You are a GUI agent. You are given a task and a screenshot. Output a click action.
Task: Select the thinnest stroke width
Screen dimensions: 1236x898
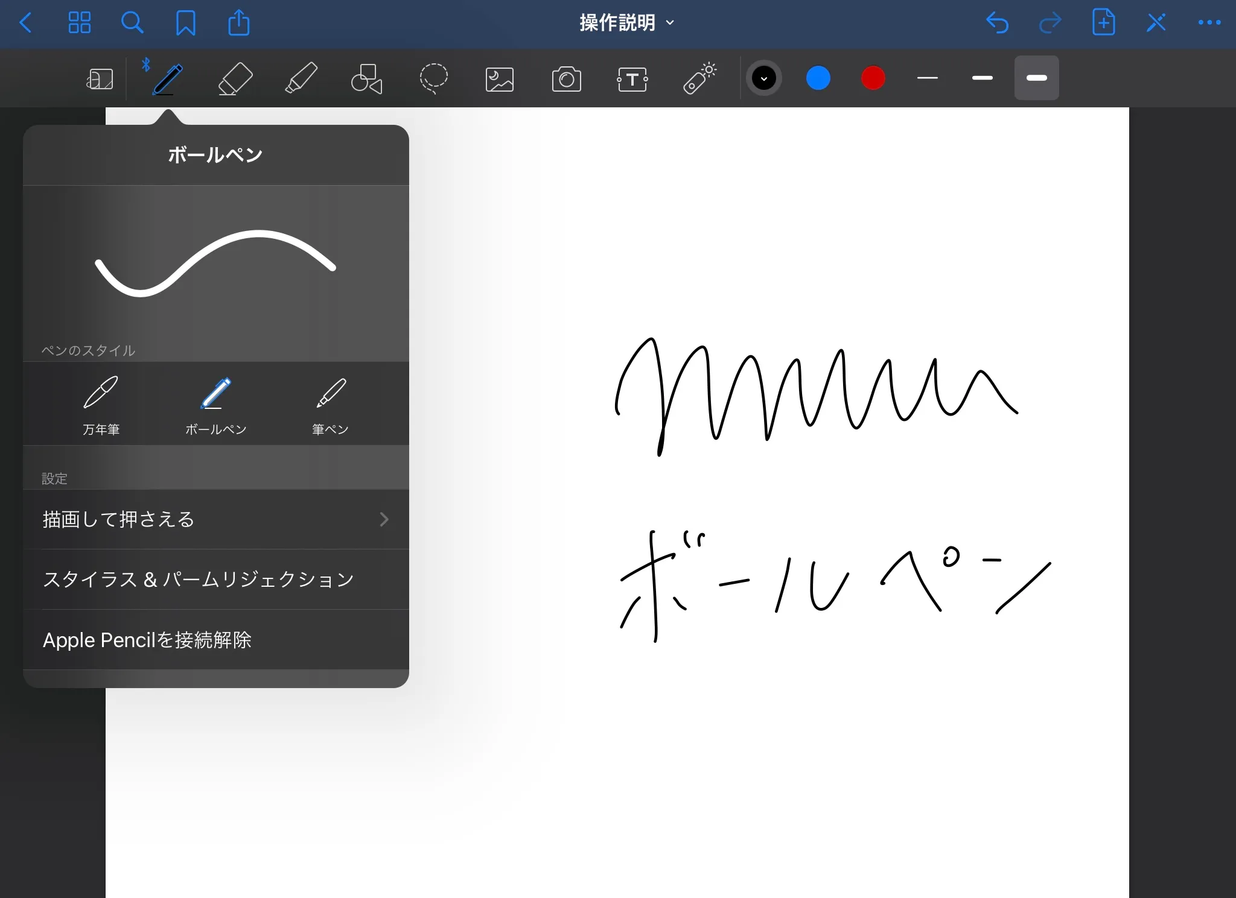point(928,78)
